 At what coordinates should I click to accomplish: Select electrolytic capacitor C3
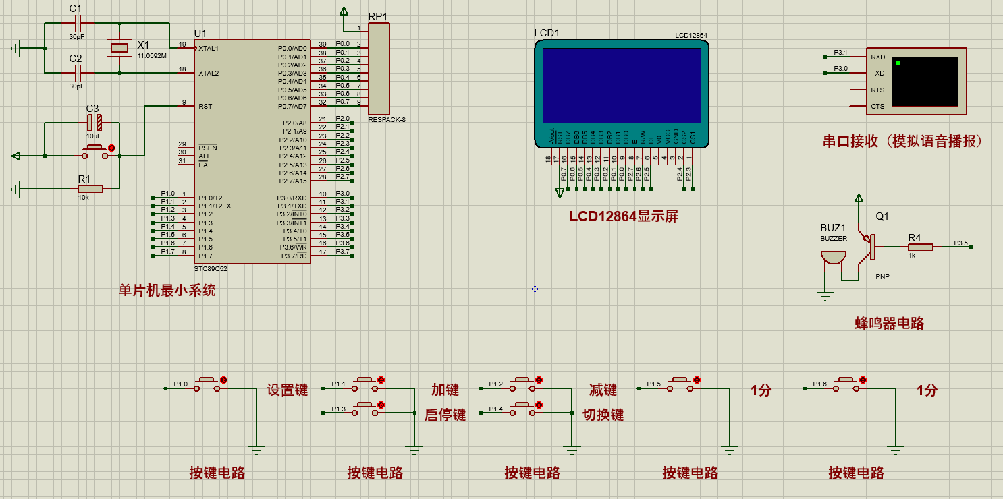coord(94,123)
